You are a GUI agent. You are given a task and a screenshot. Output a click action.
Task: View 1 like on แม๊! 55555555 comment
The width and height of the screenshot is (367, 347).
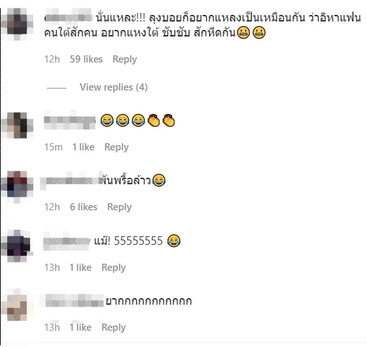(81, 268)
